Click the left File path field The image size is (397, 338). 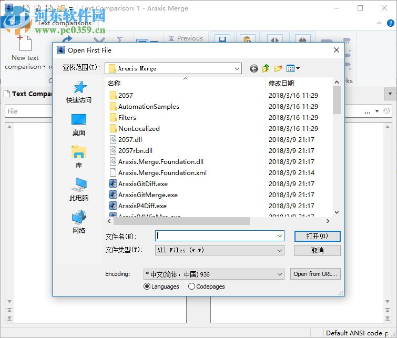pos(28,111)
